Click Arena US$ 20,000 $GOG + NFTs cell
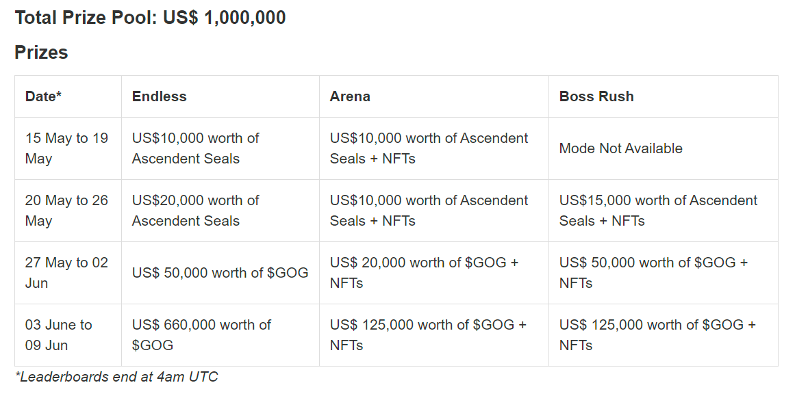Screen dimensions: 808x398 point(424,273)
